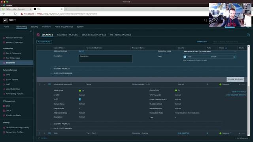Open Global Networking Config
253x142 pixels.
[17, 127]
